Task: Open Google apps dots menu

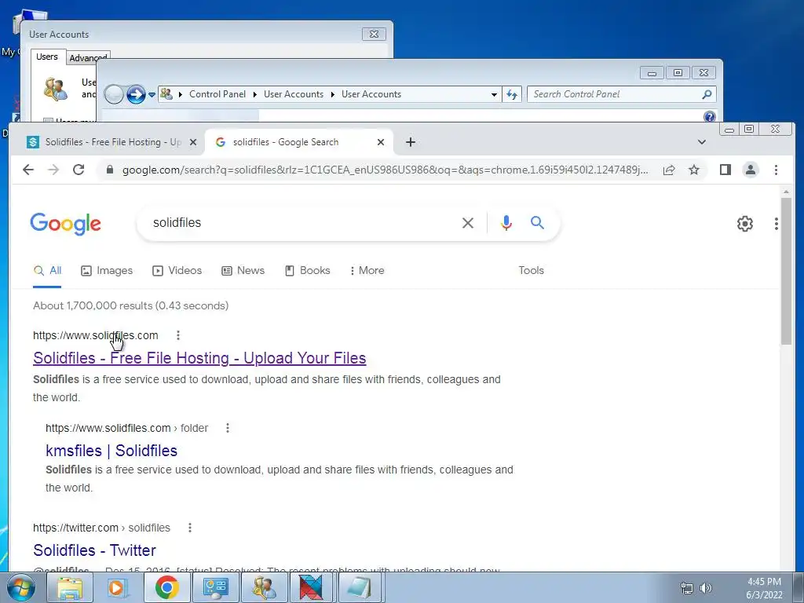Action: pos(777,224)
